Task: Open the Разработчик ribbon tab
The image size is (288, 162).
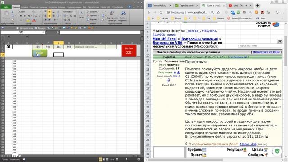Action: coord(93,7)
